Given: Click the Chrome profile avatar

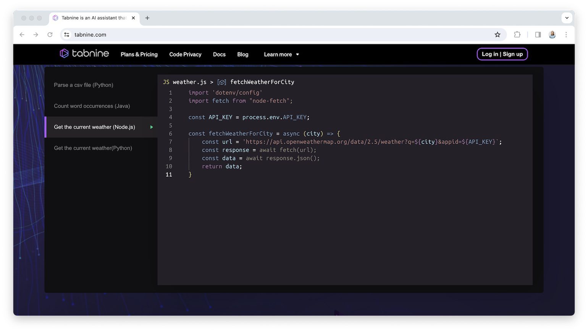Looking at the screenshot, I should pyautogui.click(x=552, y=34).
